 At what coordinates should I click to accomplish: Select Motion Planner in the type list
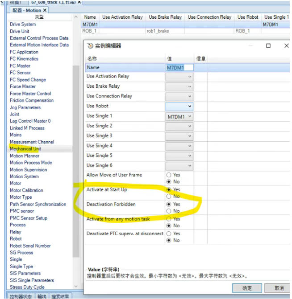tap(25, 156)
